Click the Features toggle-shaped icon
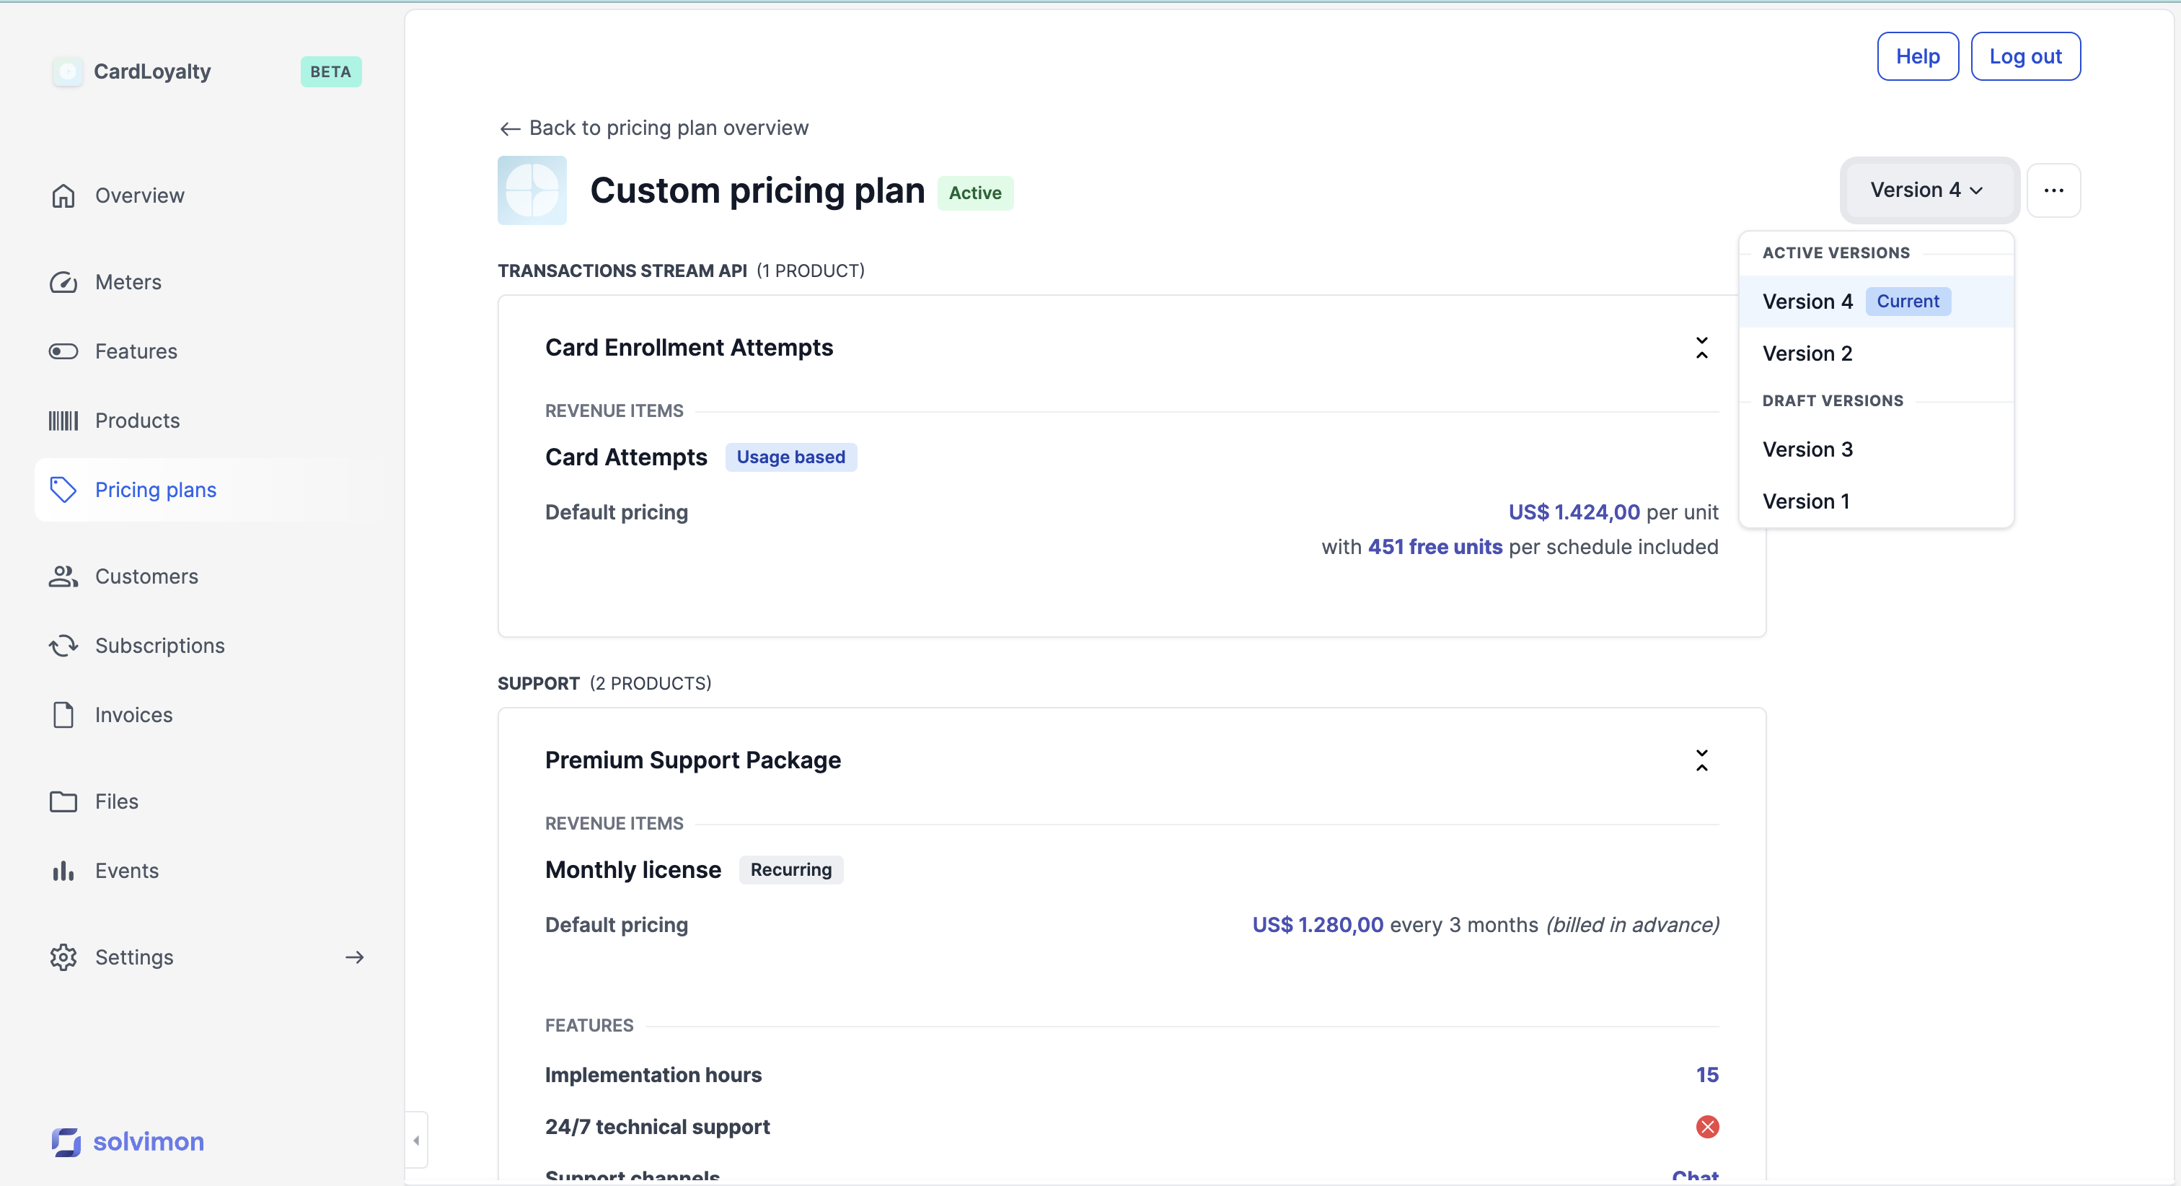This screenshot has width=2181, height=1186. [x=63, y=351]
